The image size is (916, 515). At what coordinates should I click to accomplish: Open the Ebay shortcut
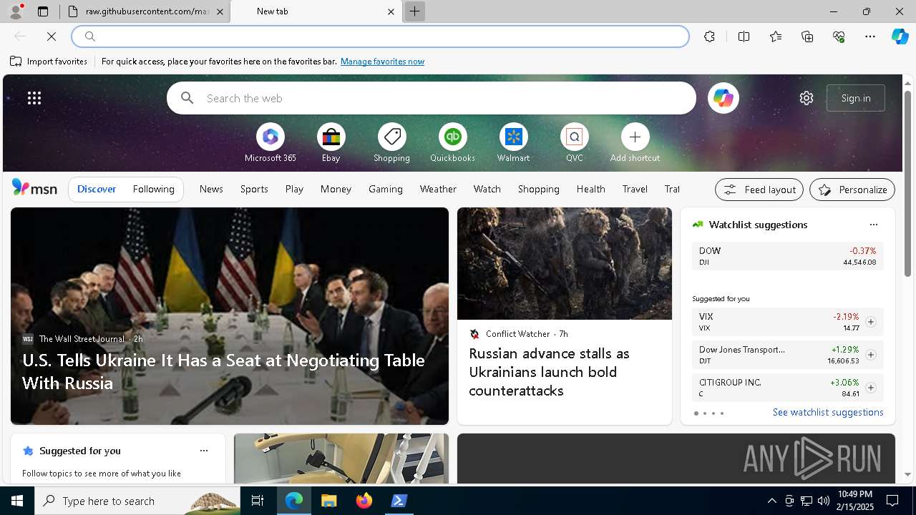(x=331, y=143)
